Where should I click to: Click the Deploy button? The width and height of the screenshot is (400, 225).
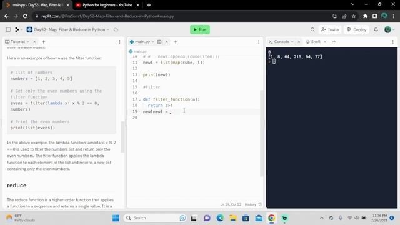(x=356, y=29)
